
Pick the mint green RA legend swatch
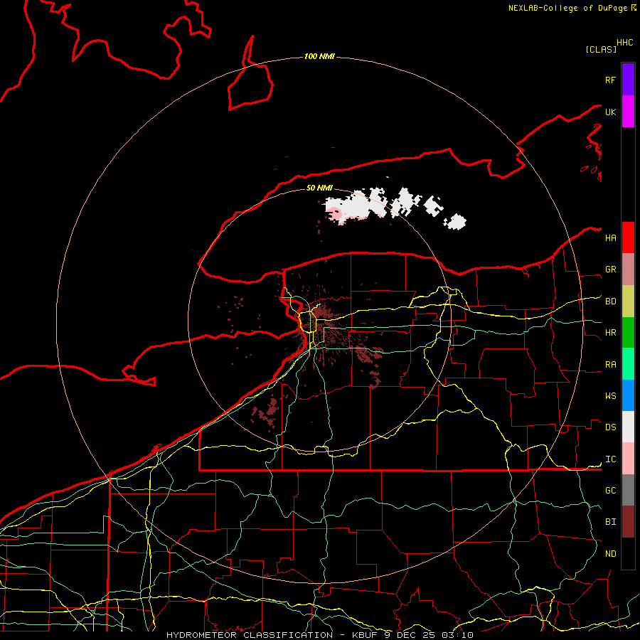pos(628,364)
